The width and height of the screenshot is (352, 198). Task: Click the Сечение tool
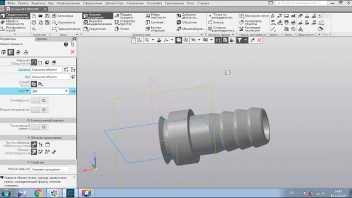coord(155,23)
